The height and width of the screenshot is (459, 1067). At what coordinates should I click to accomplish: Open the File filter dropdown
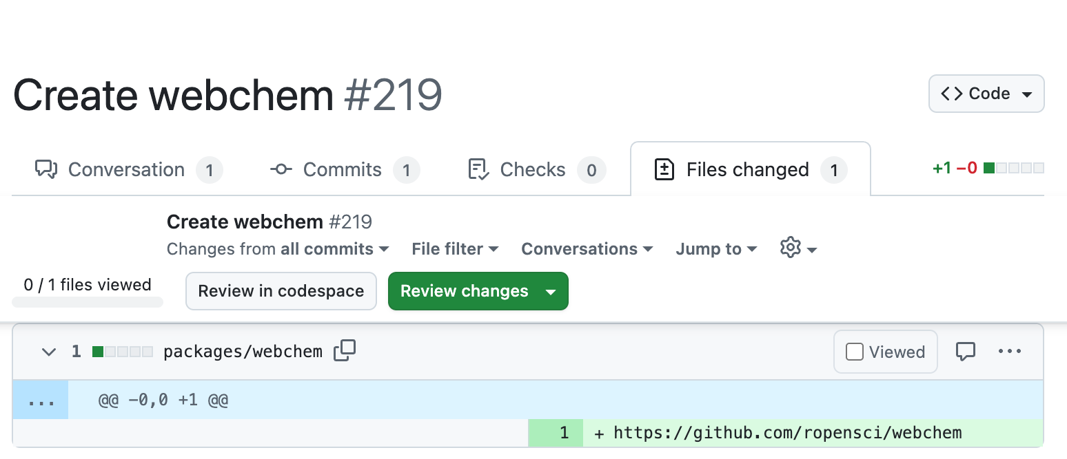pos(454,249)
